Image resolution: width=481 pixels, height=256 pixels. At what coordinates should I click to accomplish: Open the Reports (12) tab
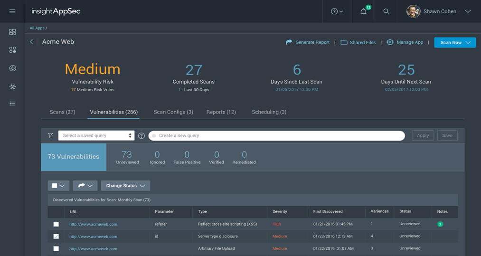point(221,112)
